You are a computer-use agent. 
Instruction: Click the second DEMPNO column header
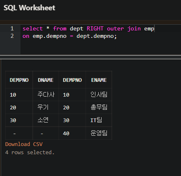[x=72, y=80]
